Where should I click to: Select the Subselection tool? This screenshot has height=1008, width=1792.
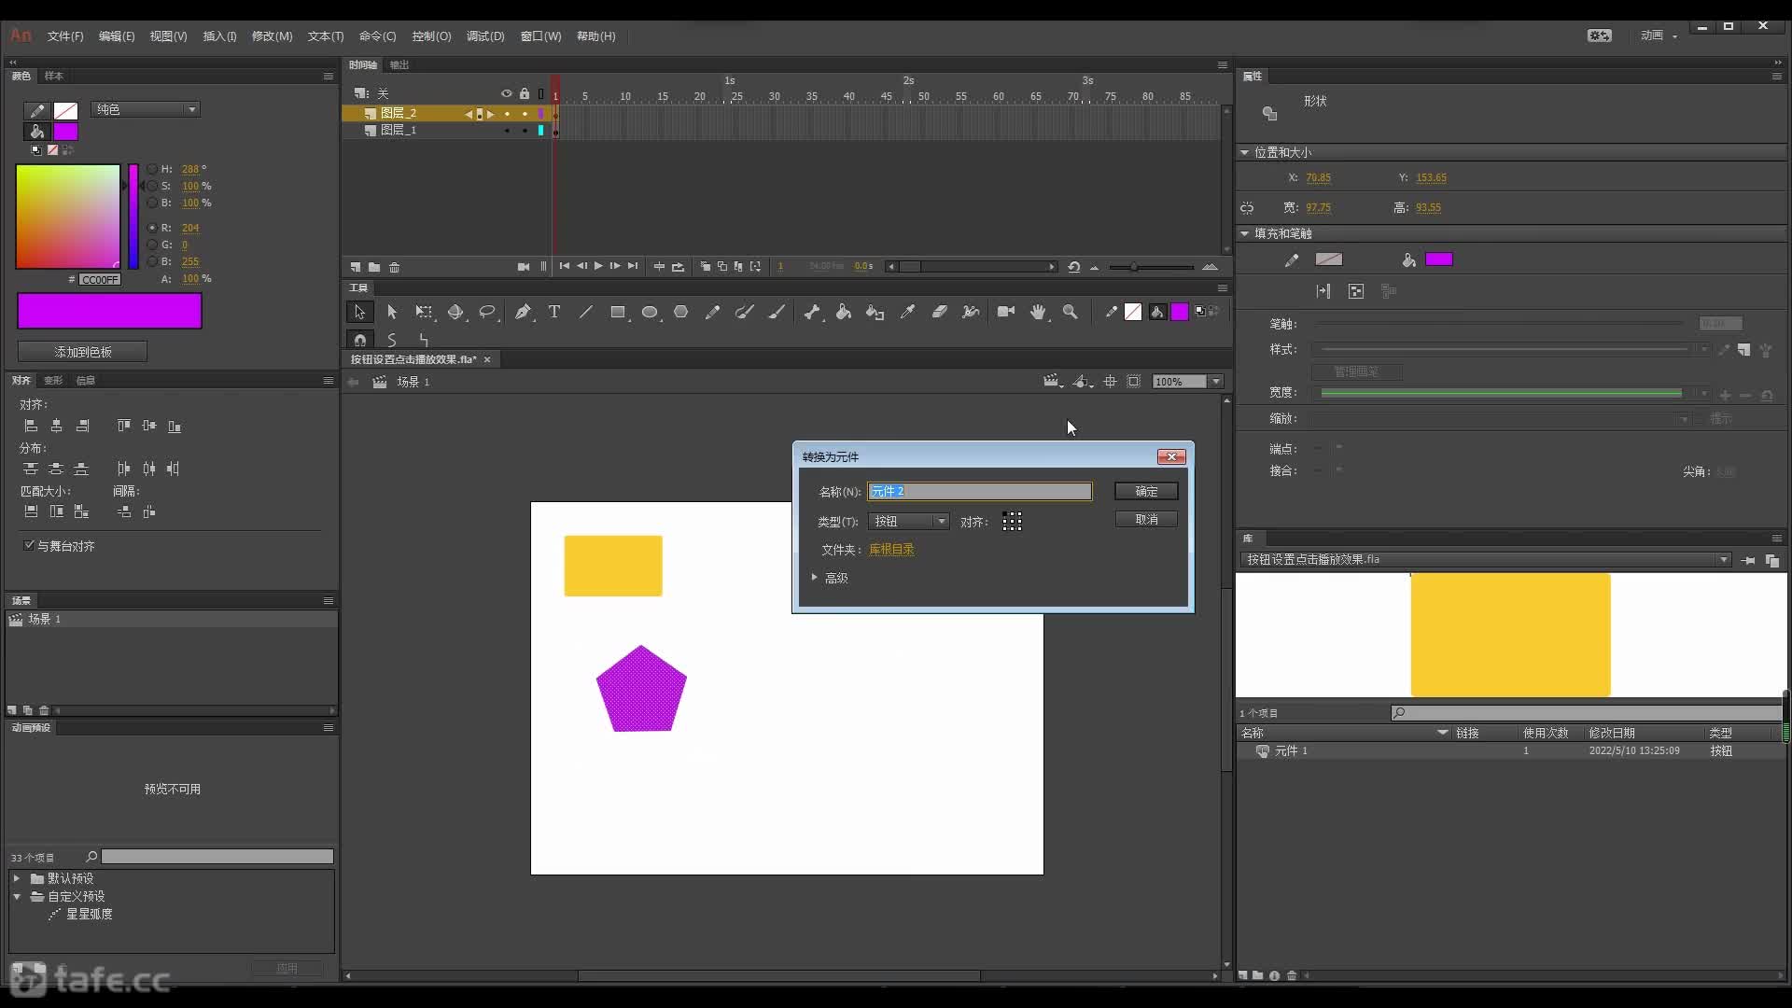(x=392, y=312)
